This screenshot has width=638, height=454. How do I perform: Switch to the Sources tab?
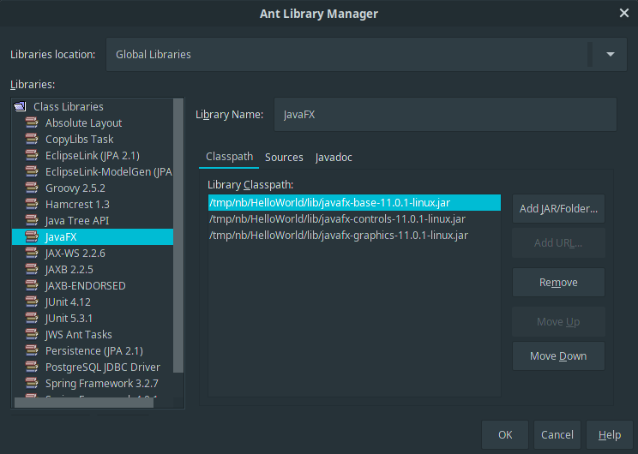click(284, 158)
